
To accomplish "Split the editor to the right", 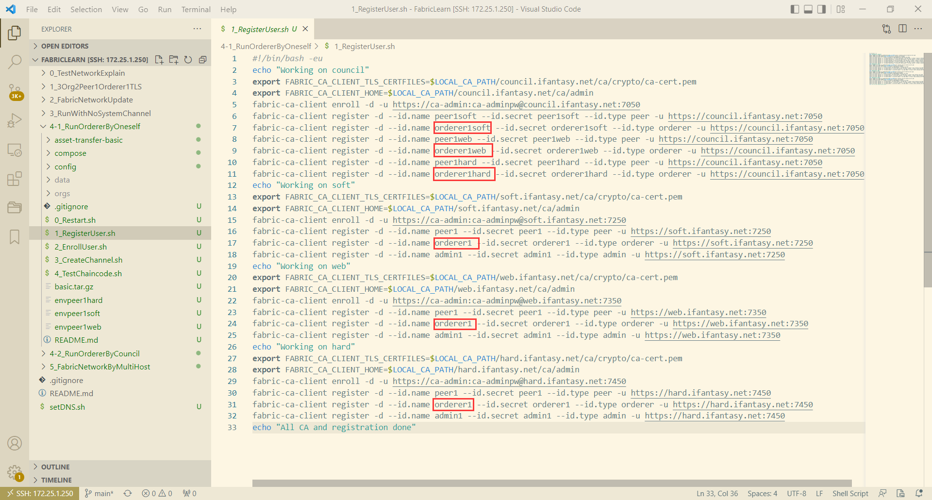I will coord(902,29).
